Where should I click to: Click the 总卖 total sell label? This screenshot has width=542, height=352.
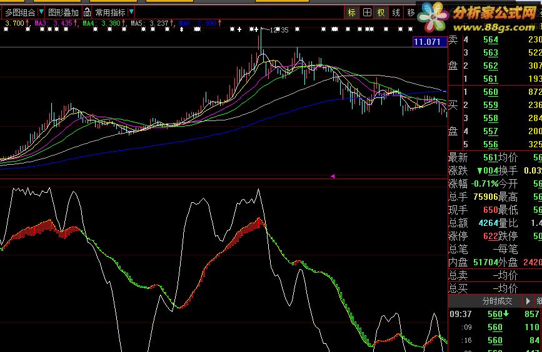[x=458, y=275]
